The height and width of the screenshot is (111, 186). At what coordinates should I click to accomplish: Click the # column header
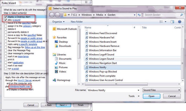[134, 28]
